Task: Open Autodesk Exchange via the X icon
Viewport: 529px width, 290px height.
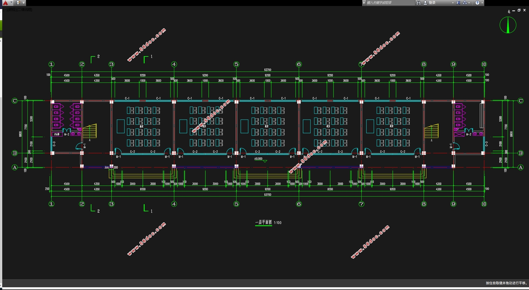Action: pyautogui.click(x=458, y=3)
